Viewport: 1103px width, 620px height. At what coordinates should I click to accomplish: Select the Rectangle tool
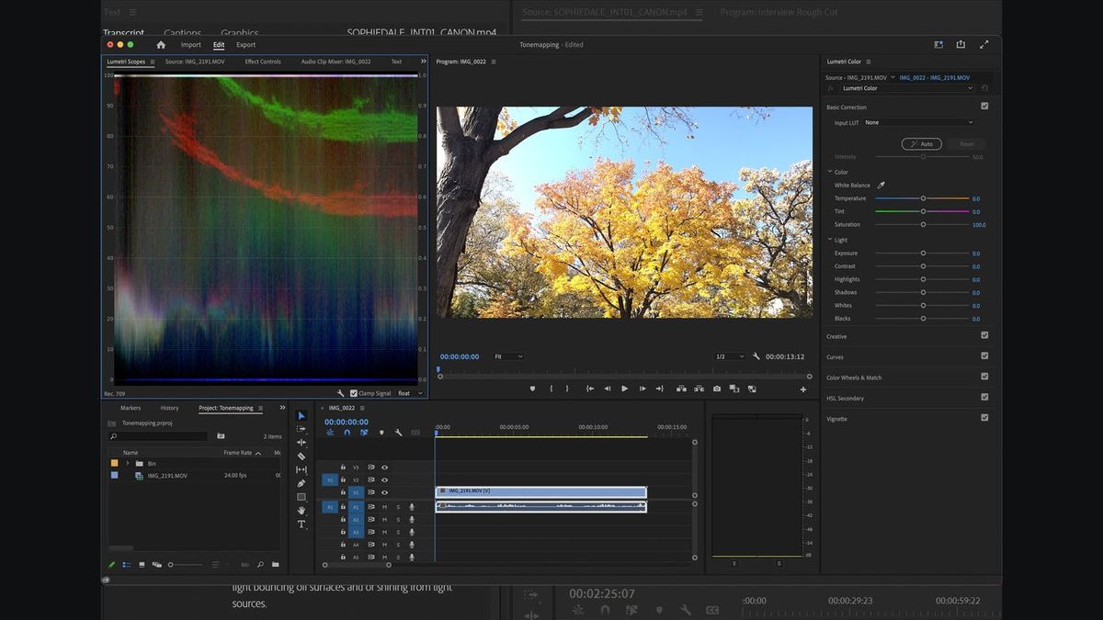pos(301,497)
